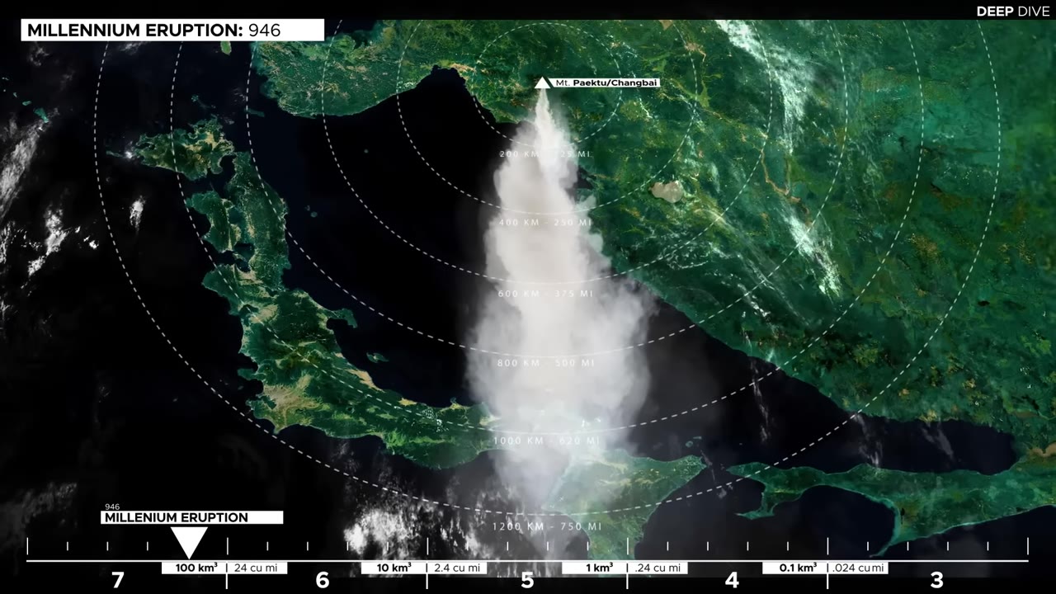Select the "400 KM - 250 MI" ring label
The image size is (1056, 594).
[x=545, y=223]
